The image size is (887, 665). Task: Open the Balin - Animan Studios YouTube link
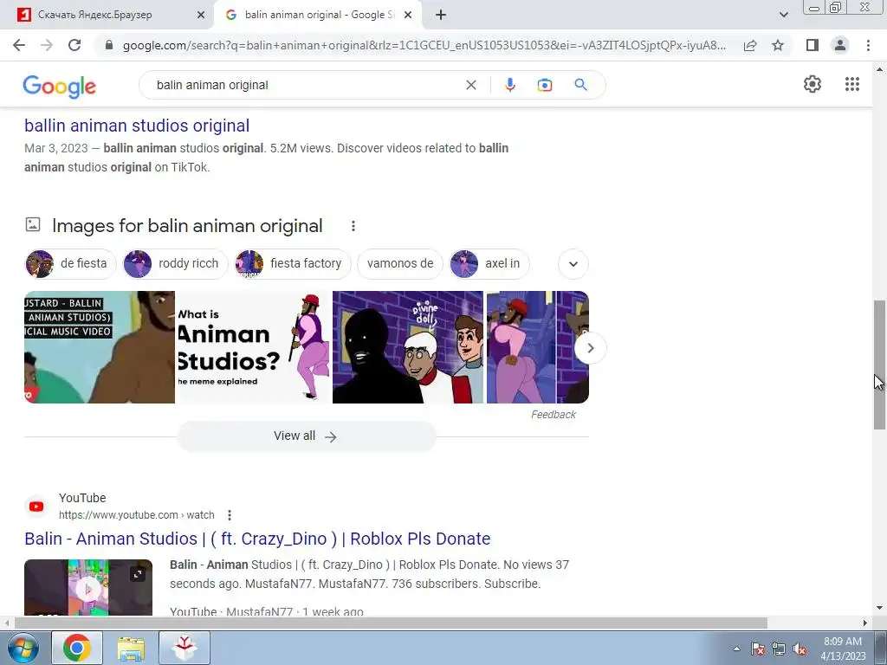257,539
